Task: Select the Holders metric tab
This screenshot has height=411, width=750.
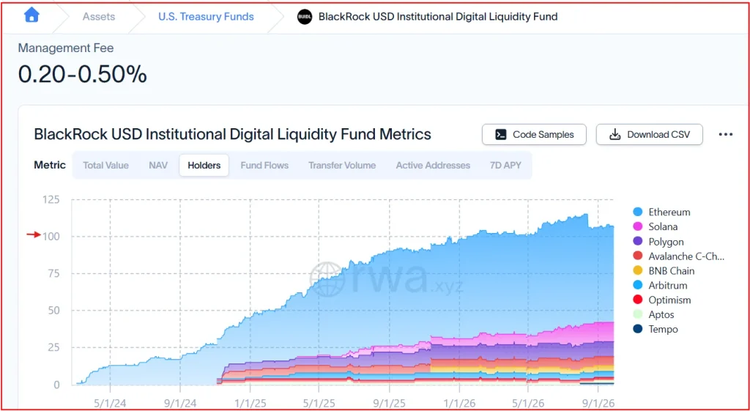Action: pos(204,166)
